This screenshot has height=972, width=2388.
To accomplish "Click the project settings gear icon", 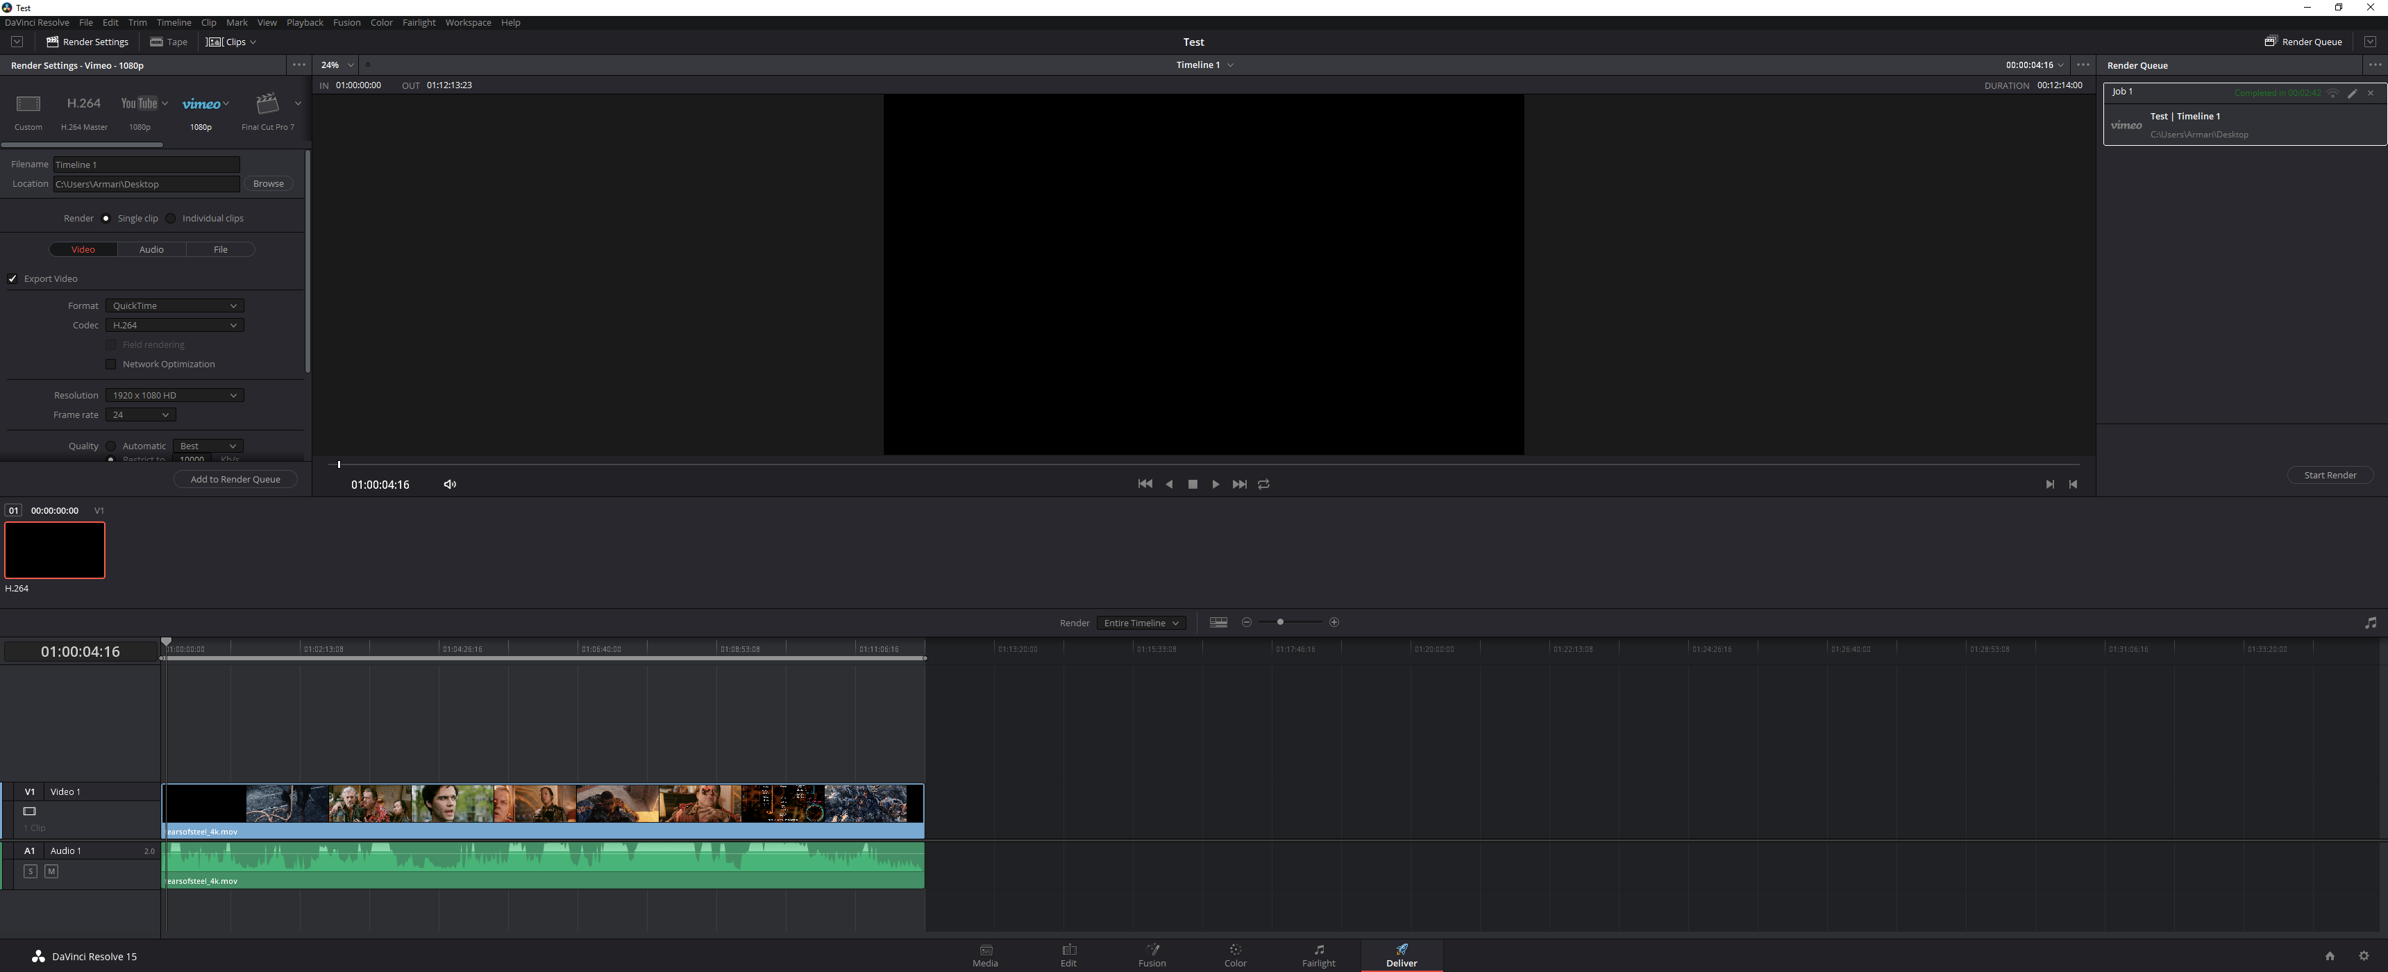I will (2363, 956).
